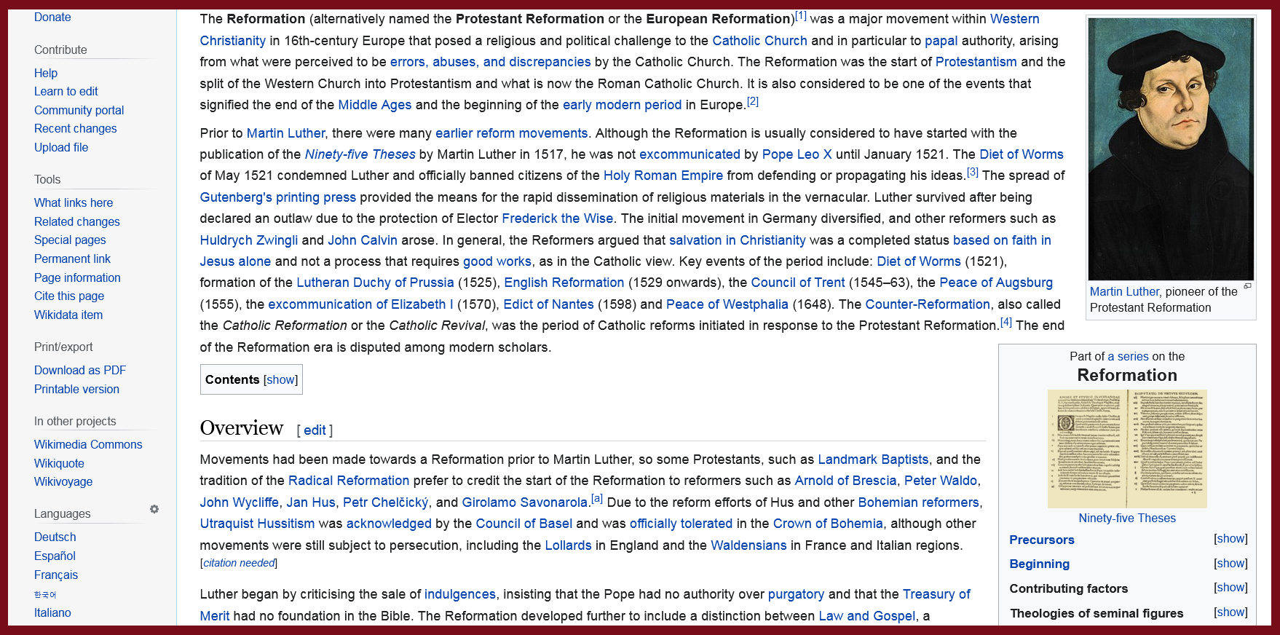The width and height of the screenshot is (1280, 635).
Task: Open What links here tool
Action: [x=74, y=203]
